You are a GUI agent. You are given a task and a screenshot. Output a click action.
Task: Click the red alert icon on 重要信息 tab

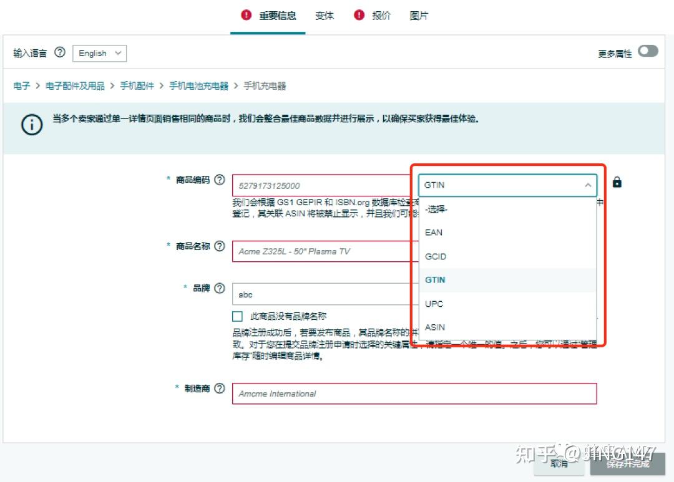click(245, 16)
